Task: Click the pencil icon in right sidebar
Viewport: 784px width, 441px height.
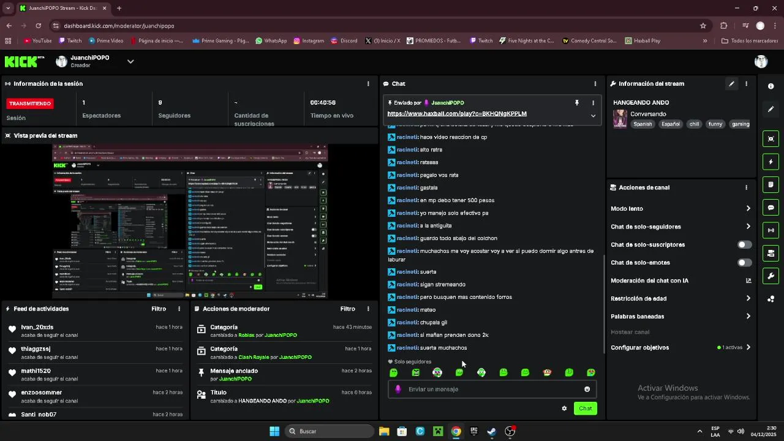Action: (x=771, y=109)
